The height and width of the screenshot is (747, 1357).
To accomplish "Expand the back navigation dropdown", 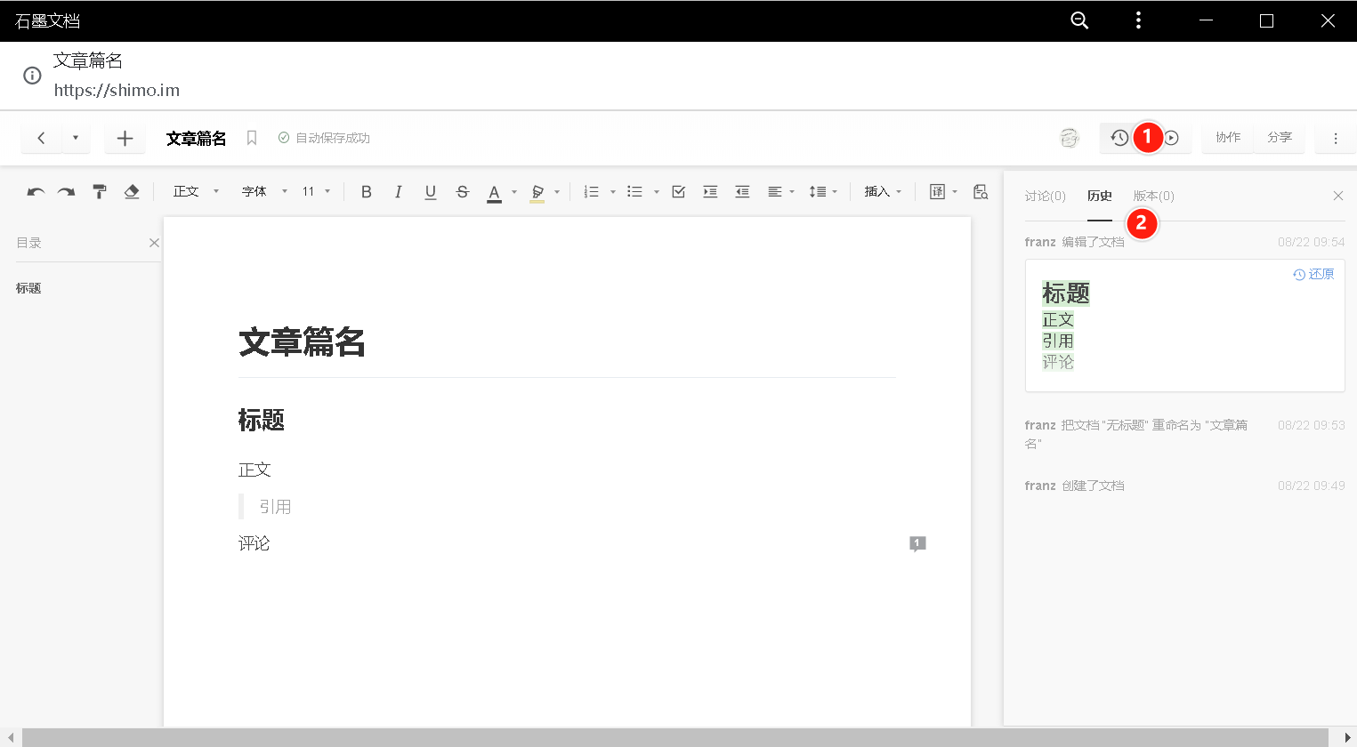I will [x=76, y=138].
